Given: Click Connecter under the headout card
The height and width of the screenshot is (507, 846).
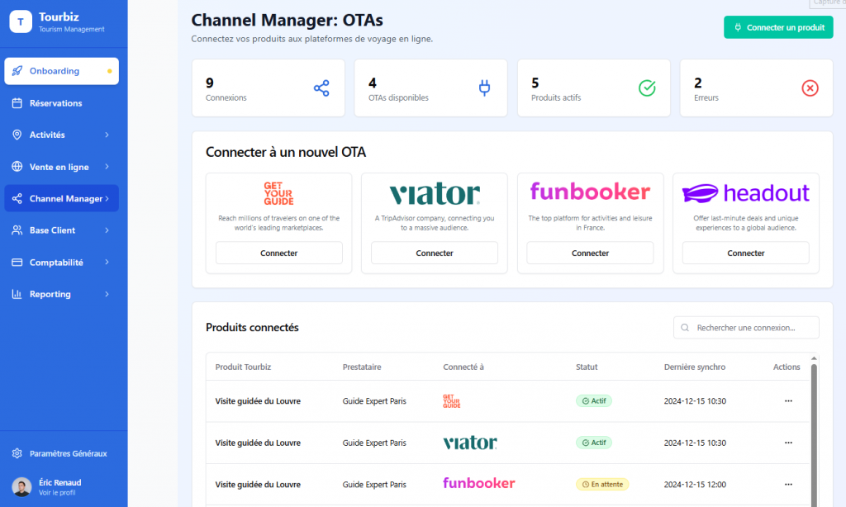Looking at the screenshot, I should click(745, 253).
